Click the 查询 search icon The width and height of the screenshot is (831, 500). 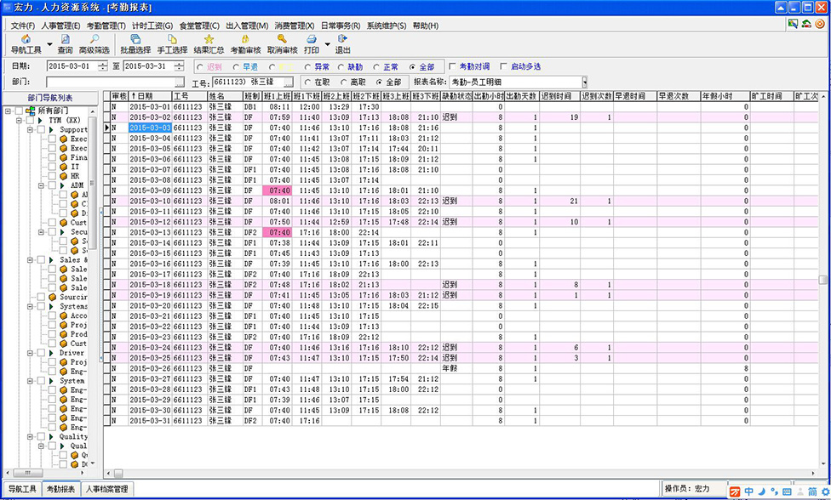click(x=65, y=44)
